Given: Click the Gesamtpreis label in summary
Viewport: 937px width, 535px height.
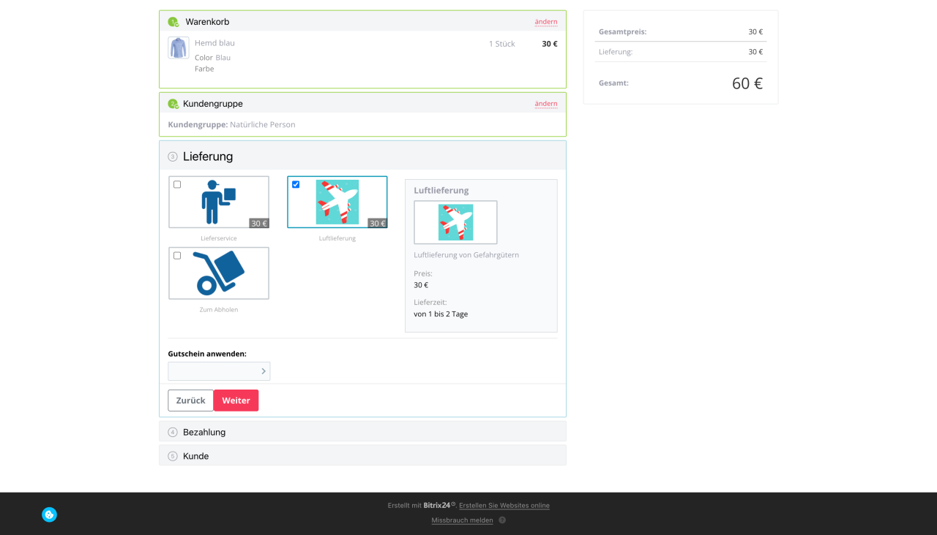Looking at the screenshot, I should 623,32.
